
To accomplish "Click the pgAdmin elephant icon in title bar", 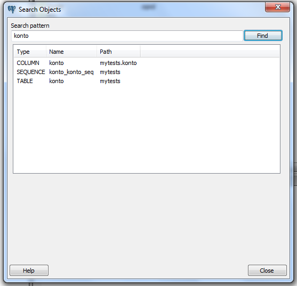I will (12, 9).
